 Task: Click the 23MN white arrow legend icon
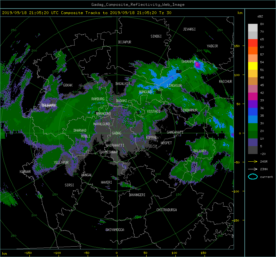pyautogui.click(x=253, y=169)
